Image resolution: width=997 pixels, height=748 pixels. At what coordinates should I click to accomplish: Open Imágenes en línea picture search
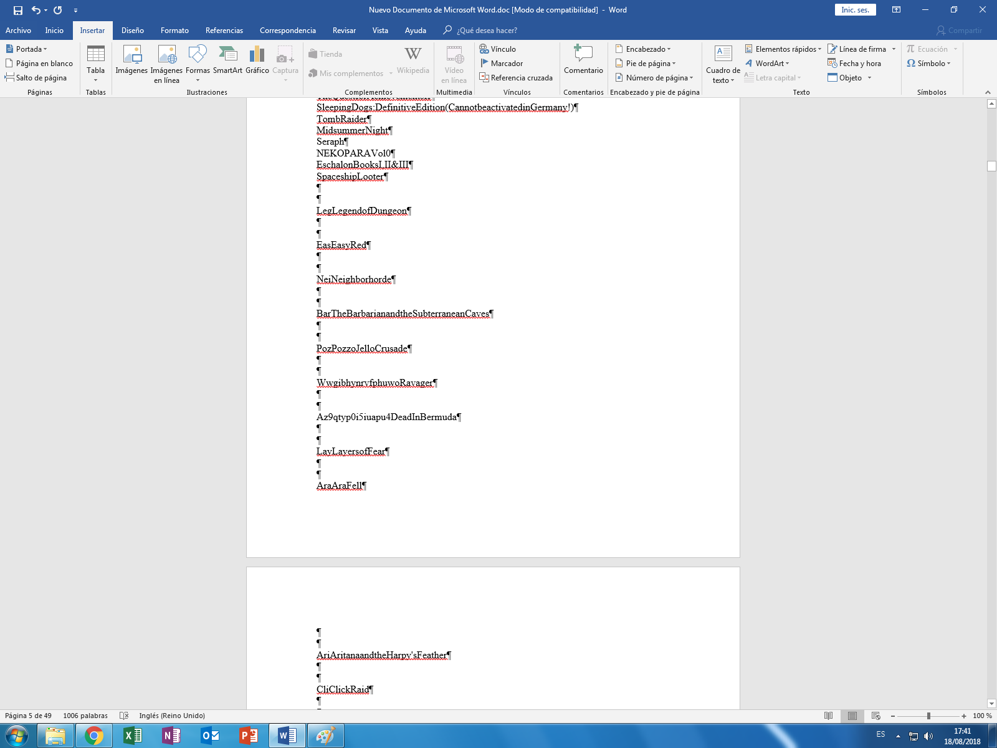click(x=167, y=64)
